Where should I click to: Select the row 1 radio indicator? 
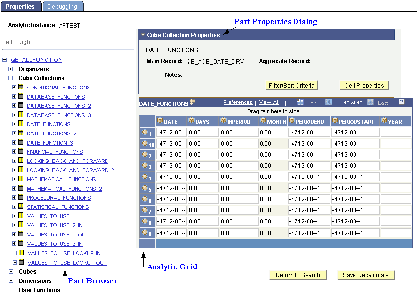tap(145, 133)
